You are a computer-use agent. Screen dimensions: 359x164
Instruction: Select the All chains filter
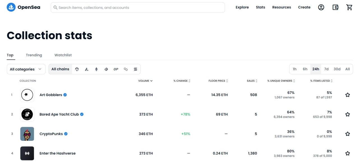tap(60, 69)
